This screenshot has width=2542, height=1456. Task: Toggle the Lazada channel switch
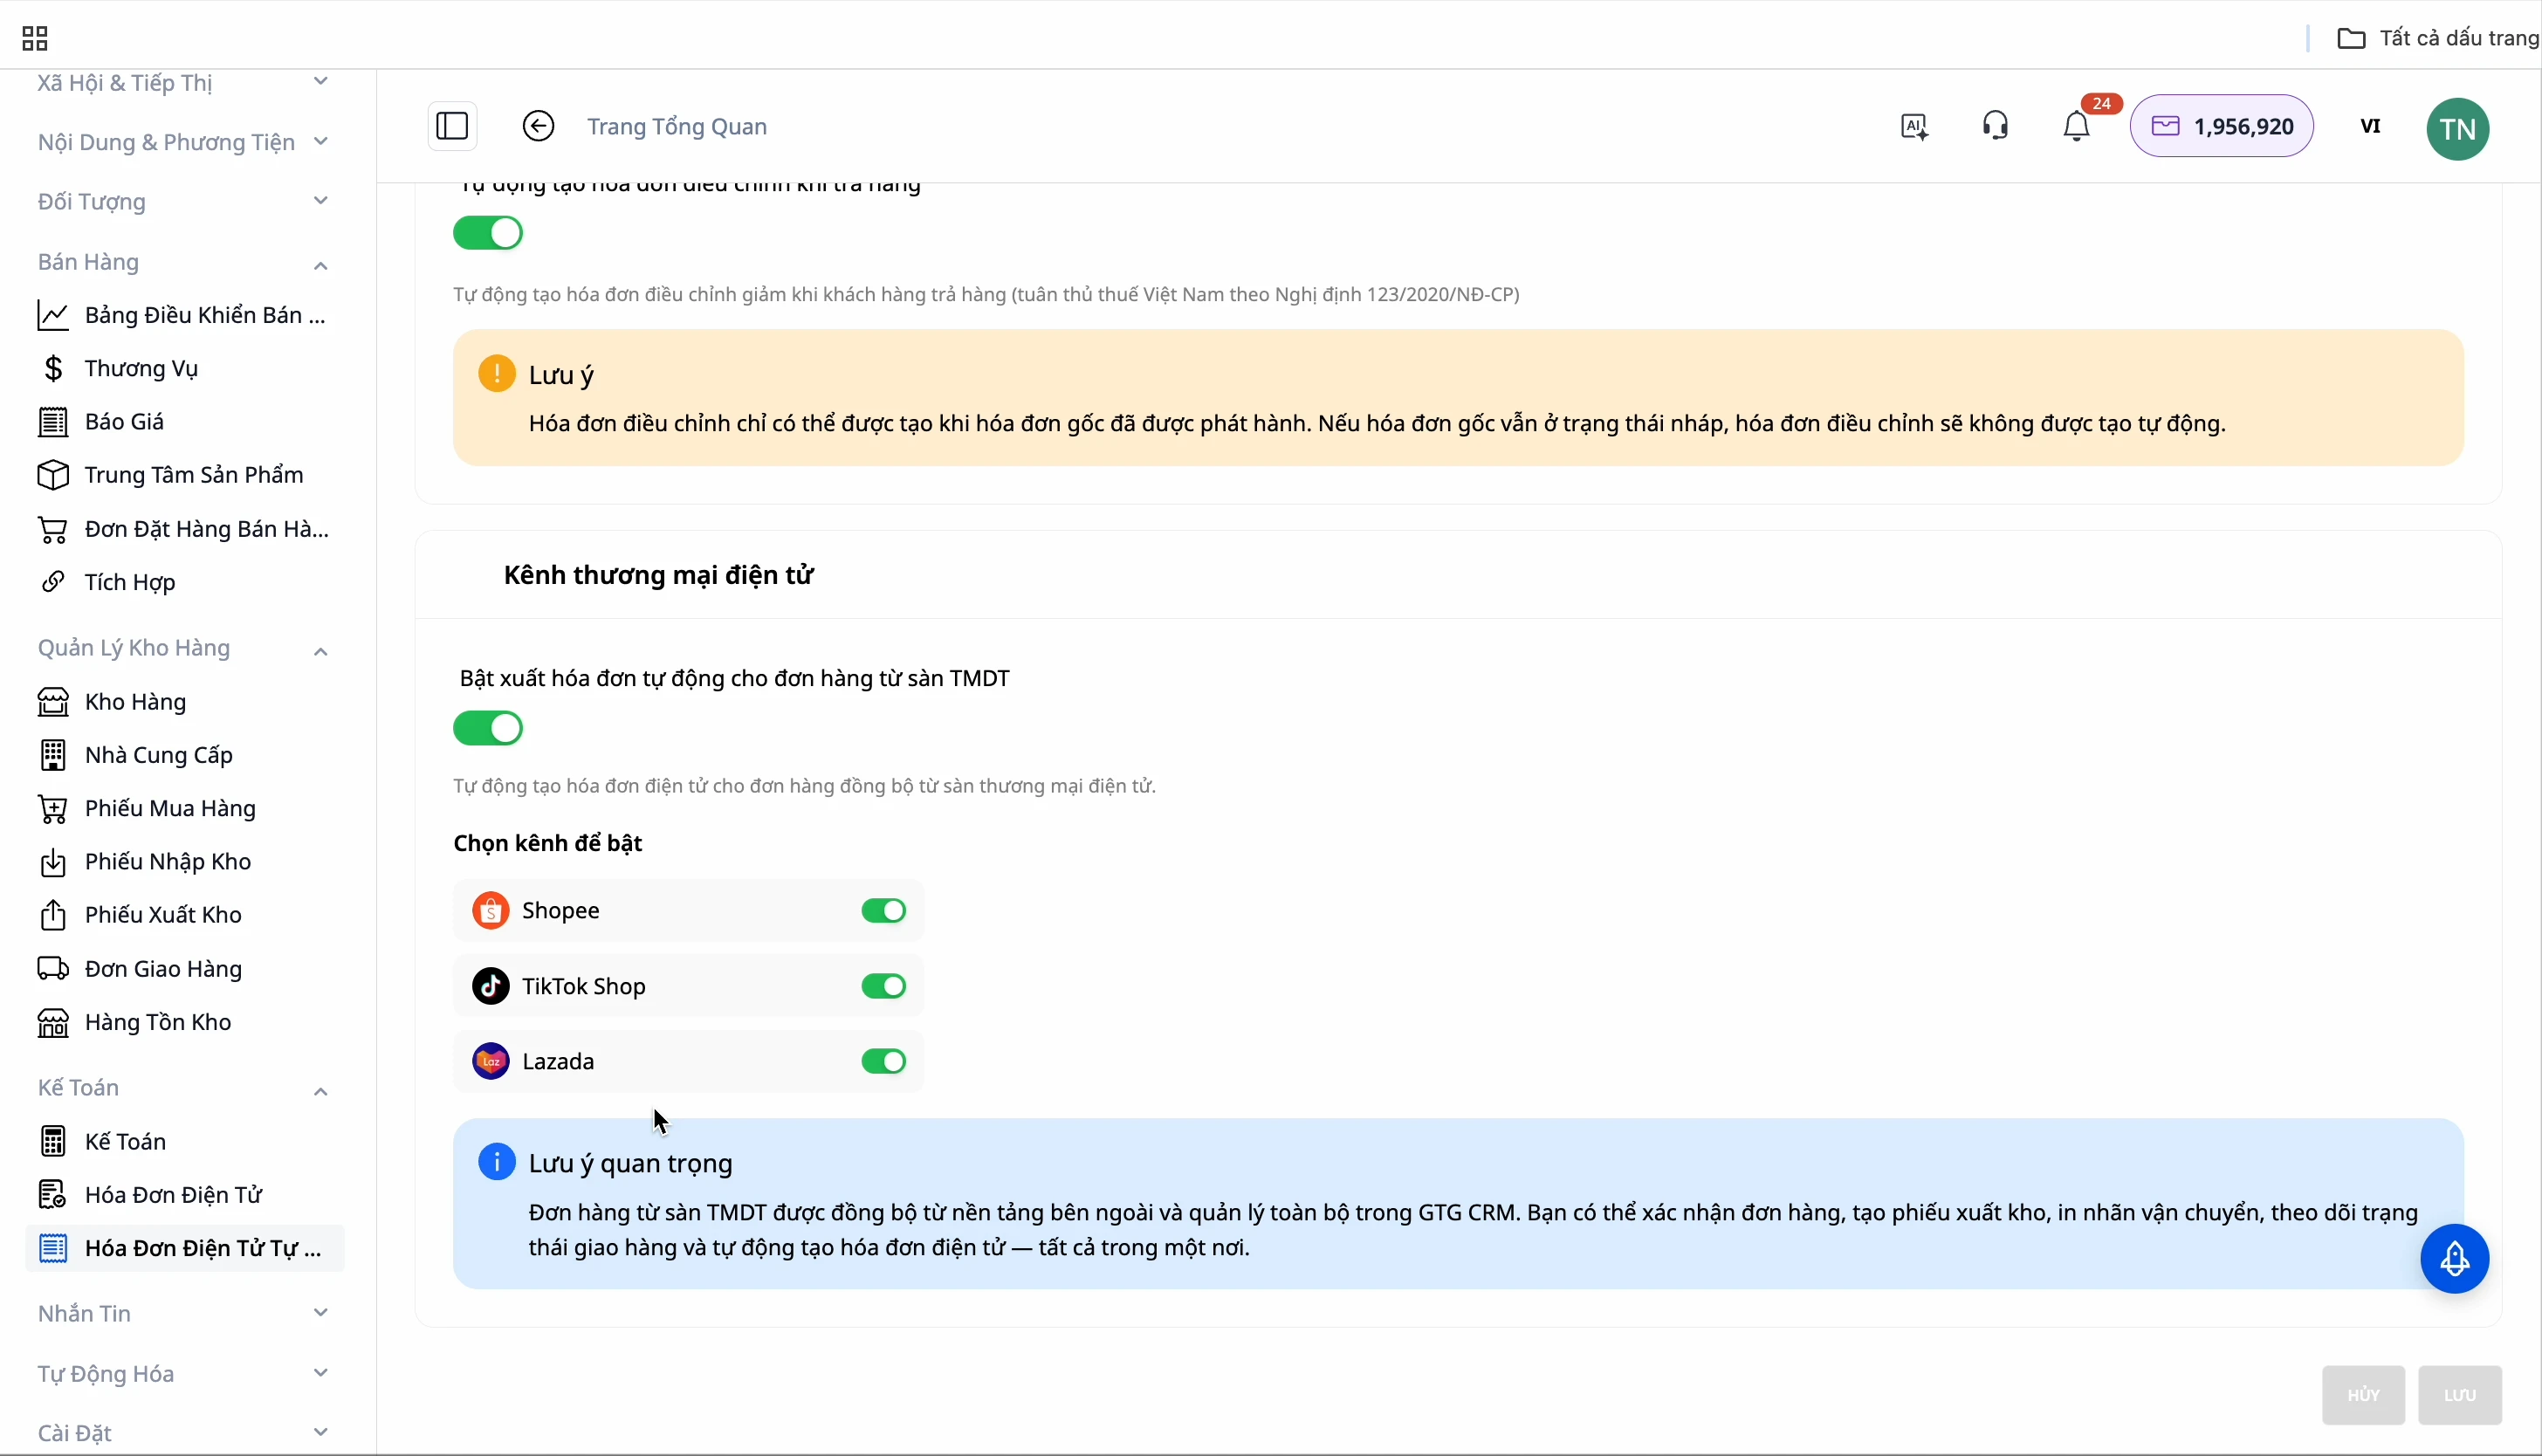[x=883, y=1061]
